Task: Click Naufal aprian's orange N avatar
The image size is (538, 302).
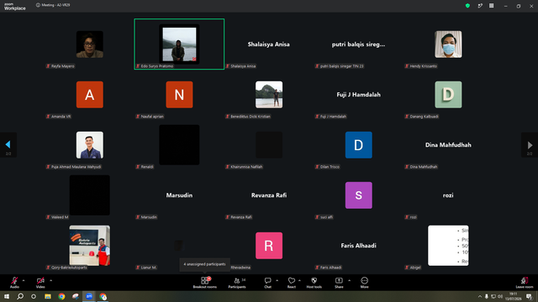Action: (x=179, y=95)
